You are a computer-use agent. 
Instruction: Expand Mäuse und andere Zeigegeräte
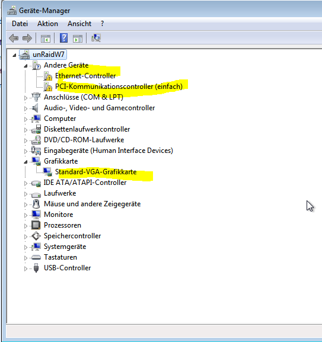pos(25,204)
